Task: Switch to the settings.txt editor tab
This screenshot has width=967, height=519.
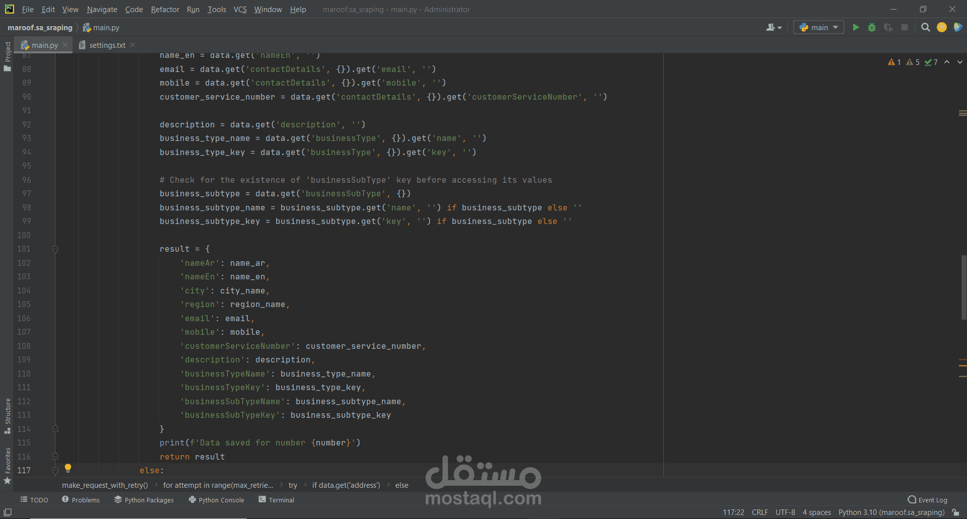Action: 107,45
